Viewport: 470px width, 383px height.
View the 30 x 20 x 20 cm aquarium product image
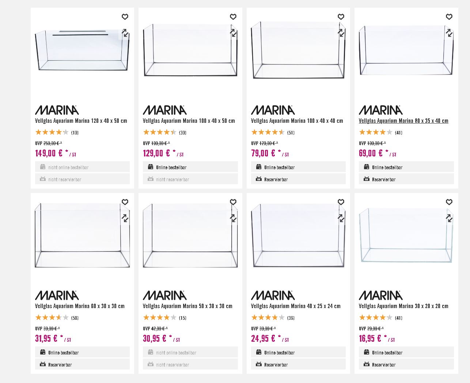[406, 236]
